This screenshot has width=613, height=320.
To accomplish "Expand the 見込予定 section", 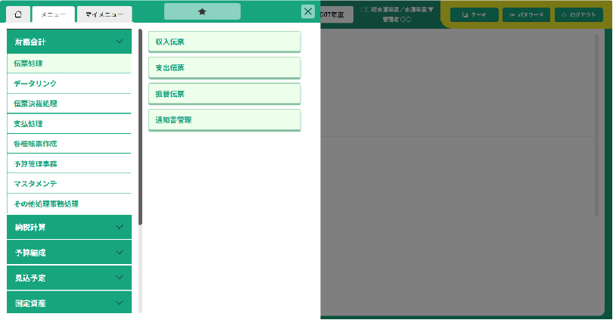I will [x=69, y=278].
